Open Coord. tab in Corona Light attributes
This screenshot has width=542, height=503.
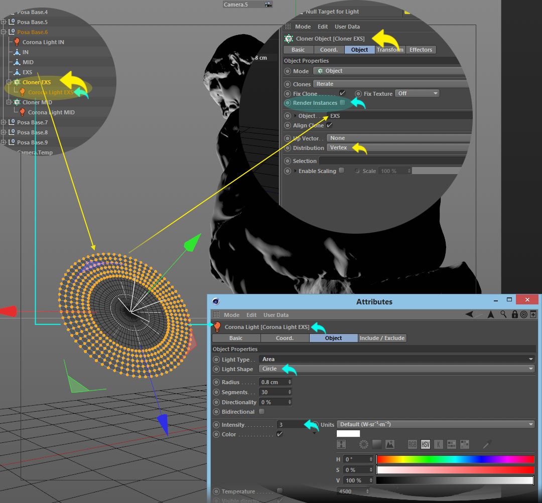pyautogui.click(x=285, y=338)
